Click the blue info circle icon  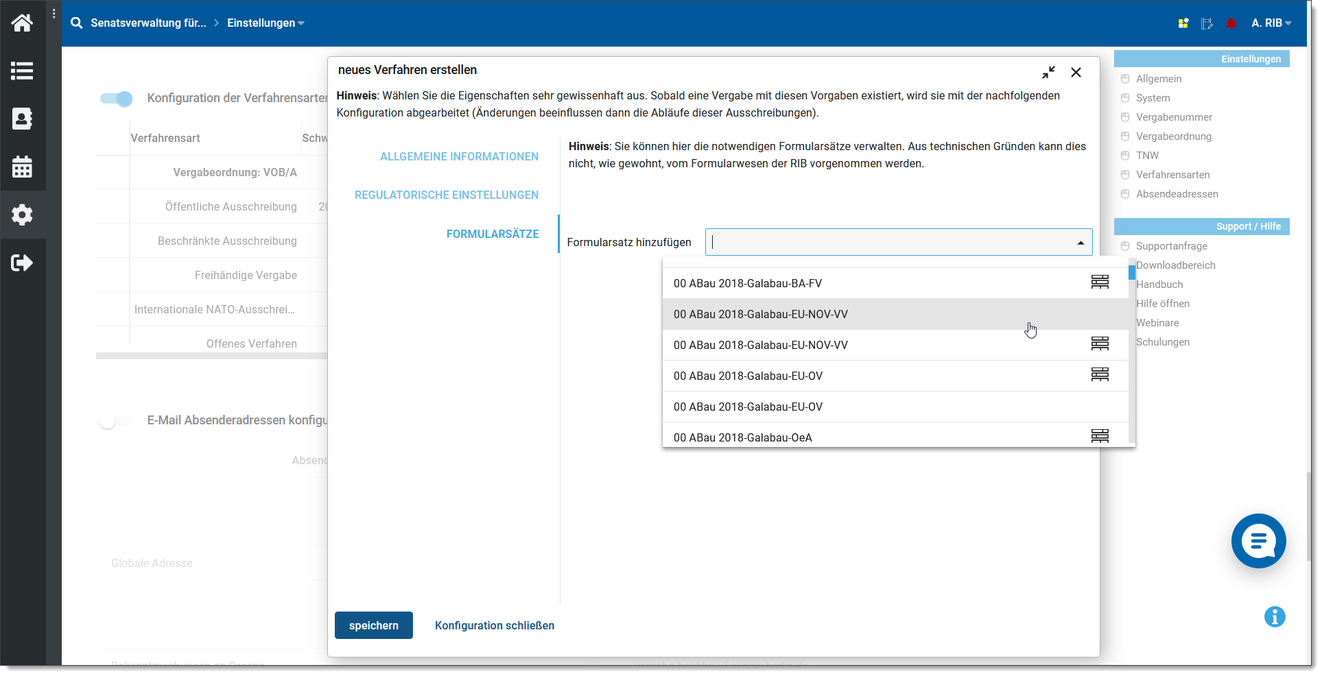[x=1274, y=616]
